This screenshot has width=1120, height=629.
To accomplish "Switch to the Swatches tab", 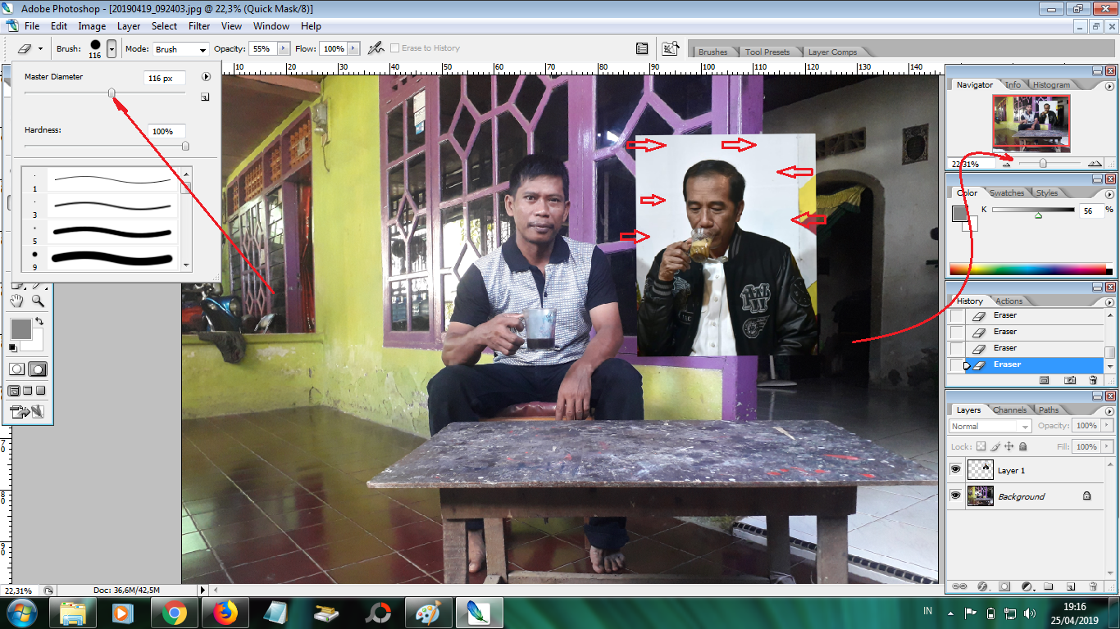I will (1007, 192).
